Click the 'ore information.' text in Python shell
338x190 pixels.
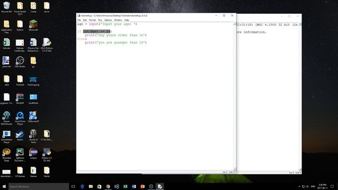coord(251,32)
